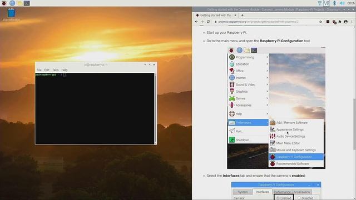
Task: Click inside the terminal command prompt area
Action: pos(95,108)
